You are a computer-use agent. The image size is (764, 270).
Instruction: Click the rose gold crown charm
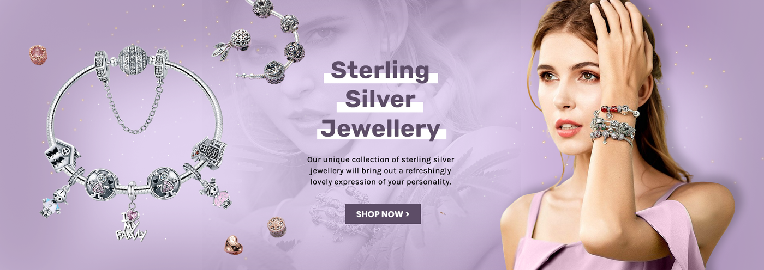pos(38,55)
